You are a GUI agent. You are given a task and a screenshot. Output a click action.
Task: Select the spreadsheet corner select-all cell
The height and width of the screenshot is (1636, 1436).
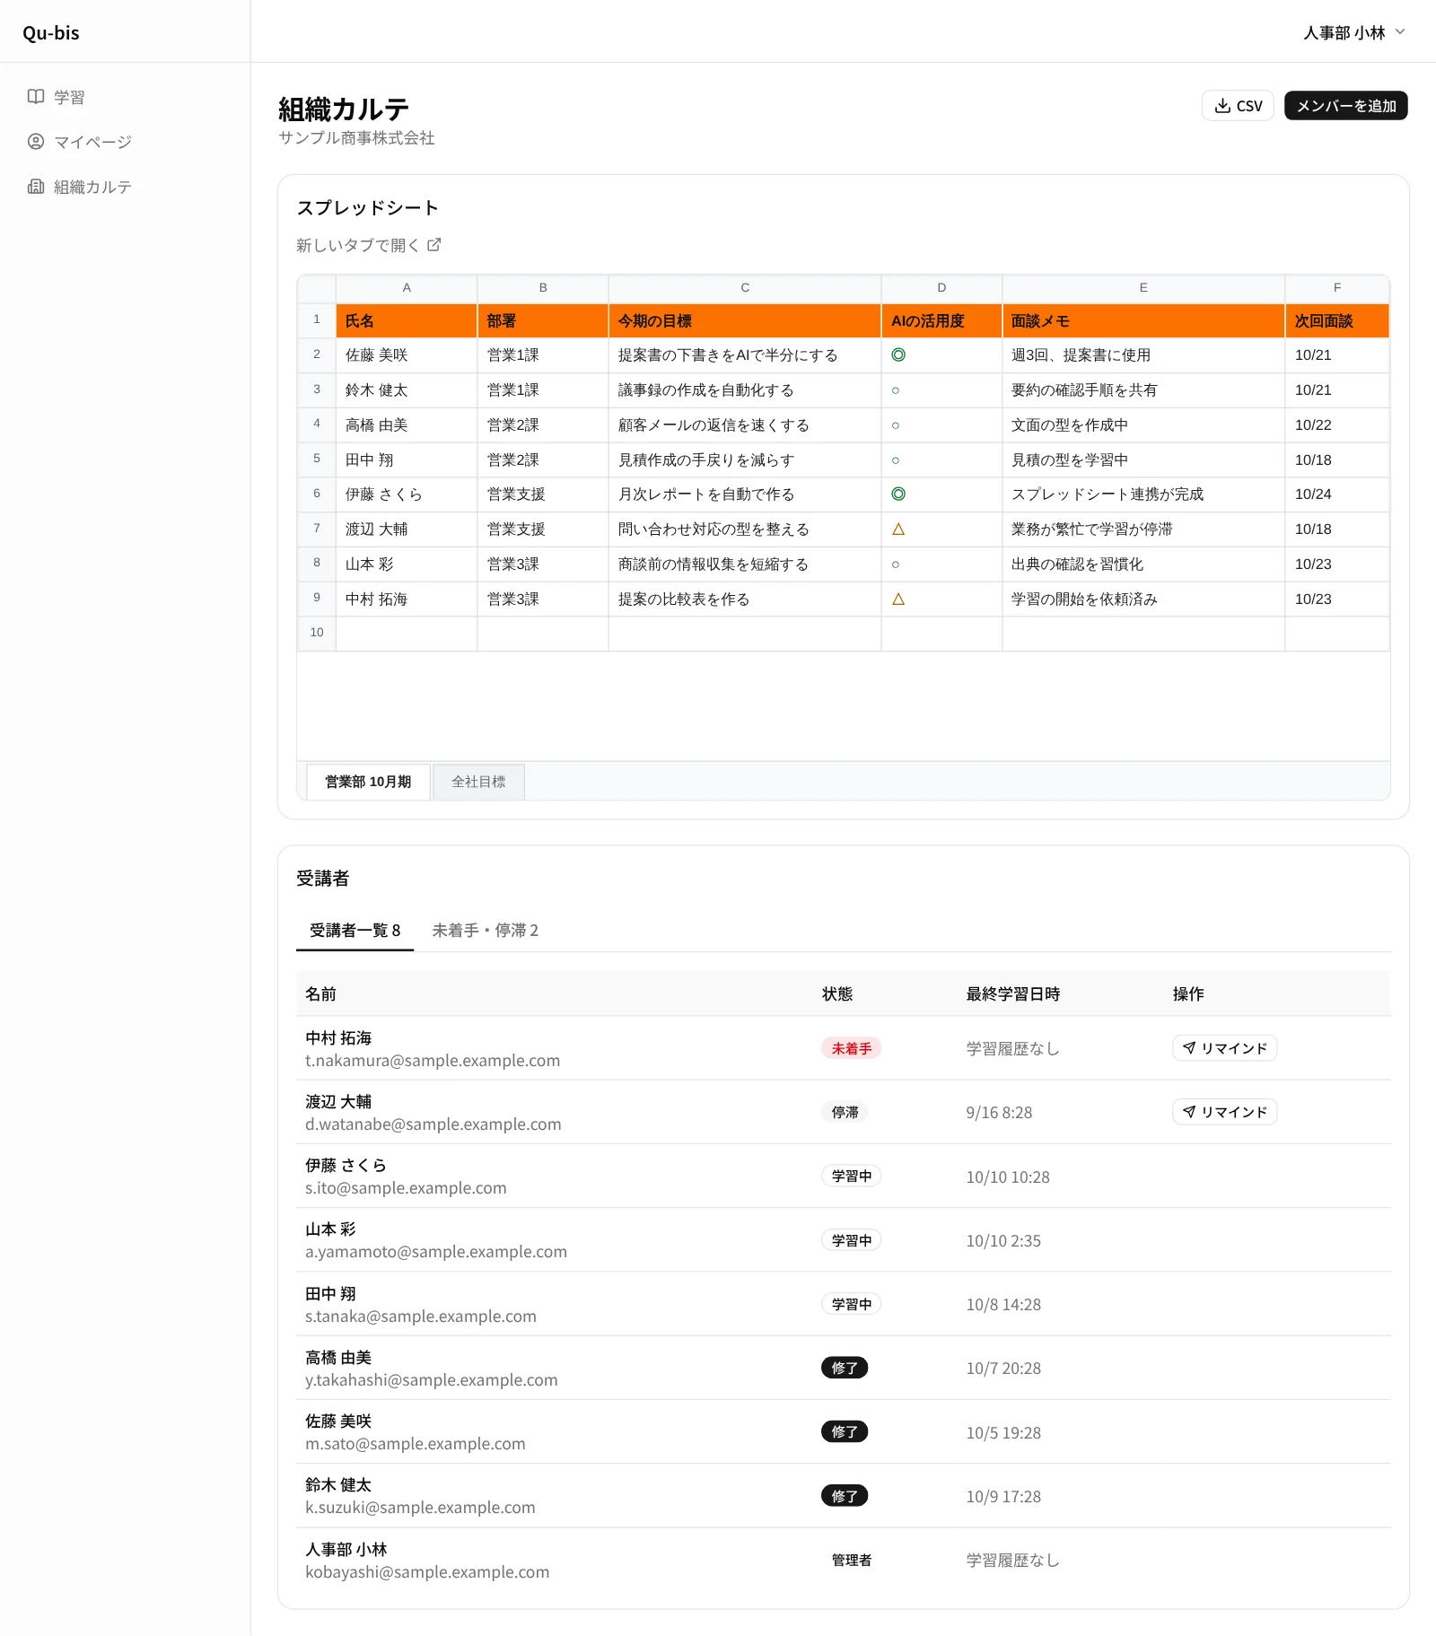coord(317,288)
